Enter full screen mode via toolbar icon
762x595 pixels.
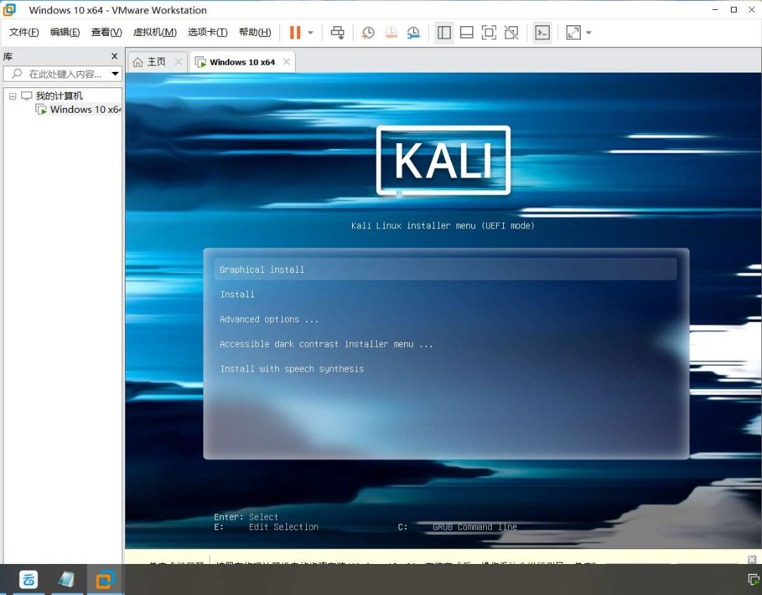pyautogui.click(x=488, y=32)
